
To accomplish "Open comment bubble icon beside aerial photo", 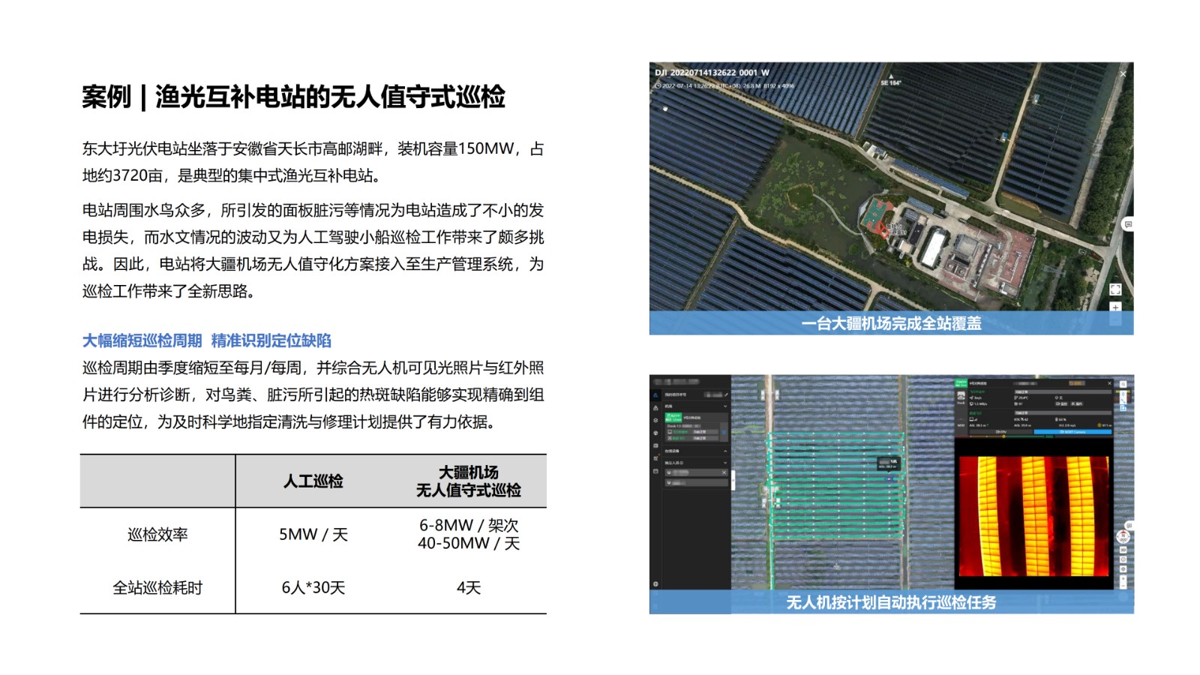I will tap(1127, 224).
